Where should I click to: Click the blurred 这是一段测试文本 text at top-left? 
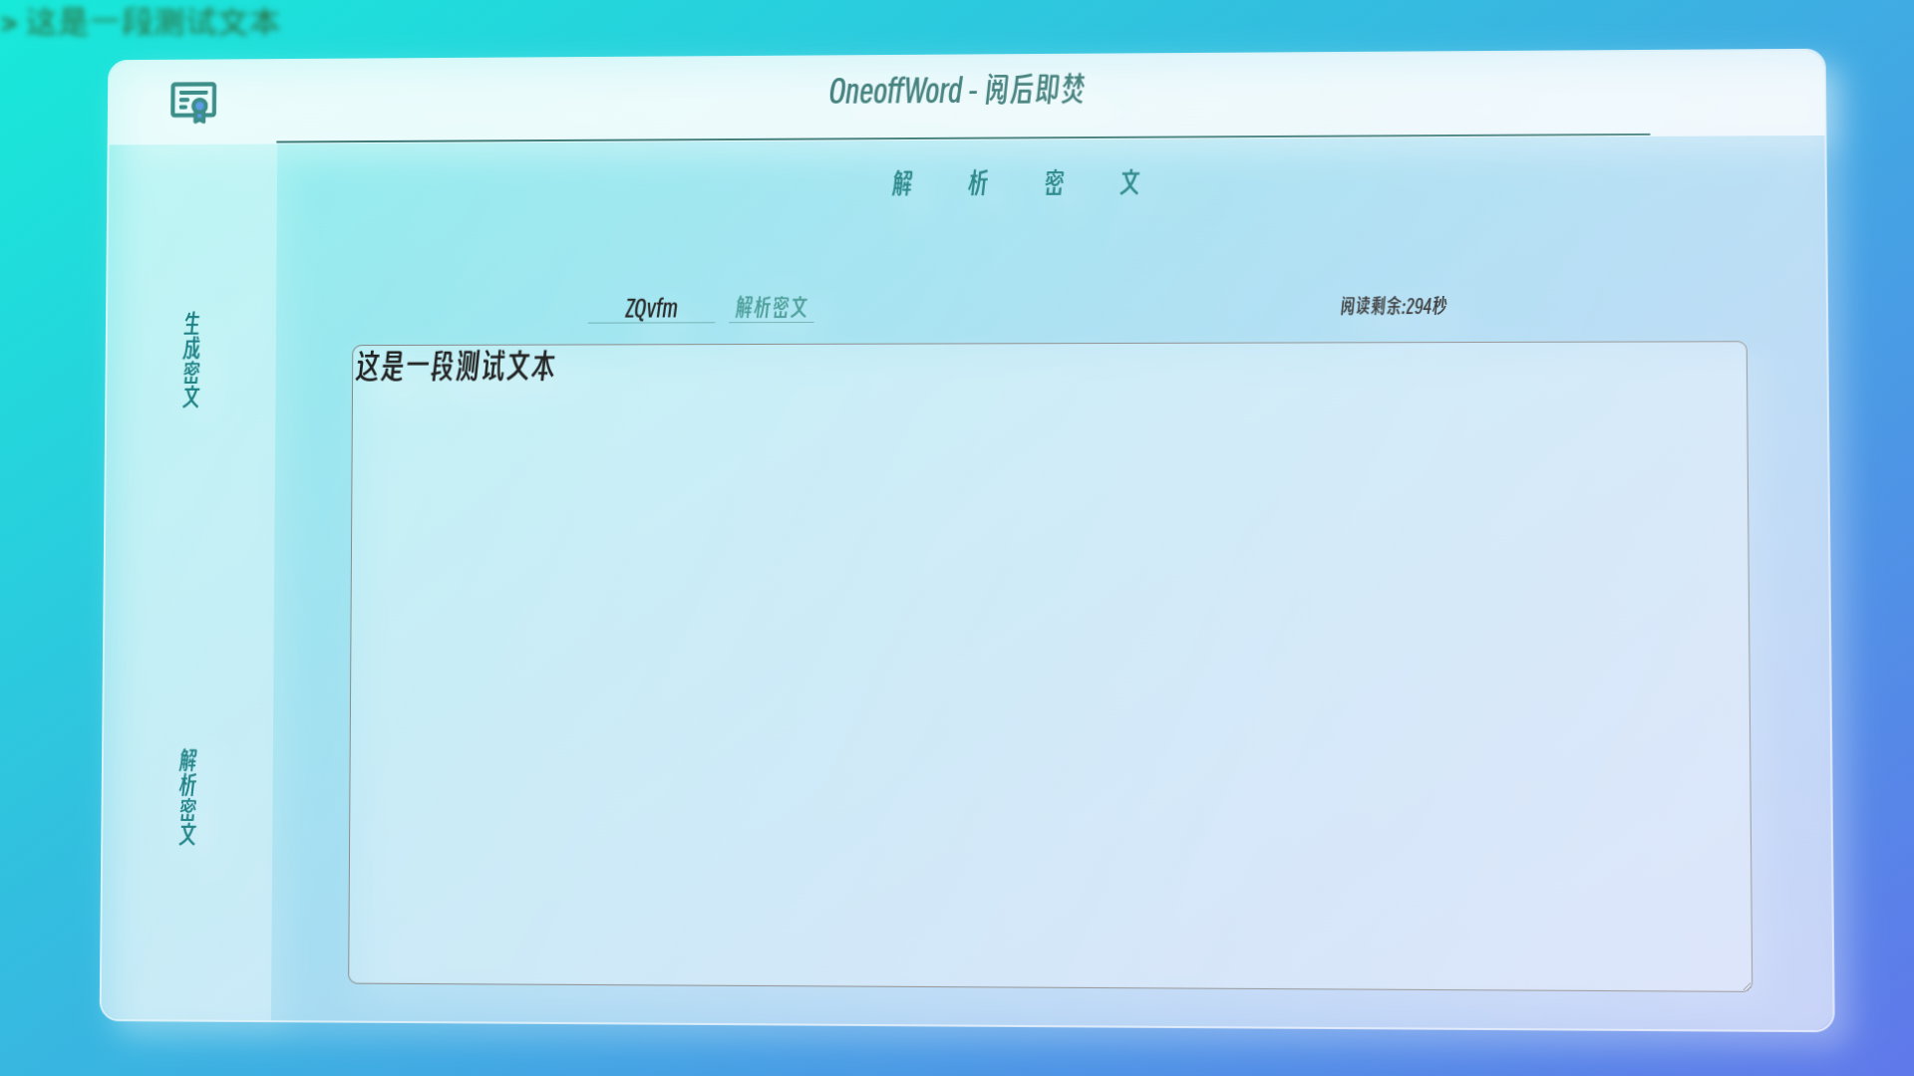[x=152, y=22]
